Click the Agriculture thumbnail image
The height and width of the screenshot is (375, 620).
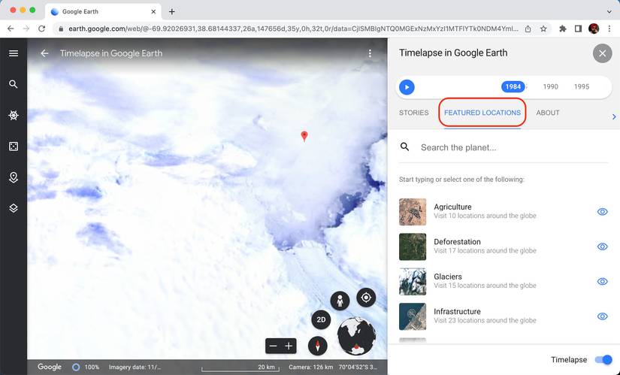click(x=413, y=212)
